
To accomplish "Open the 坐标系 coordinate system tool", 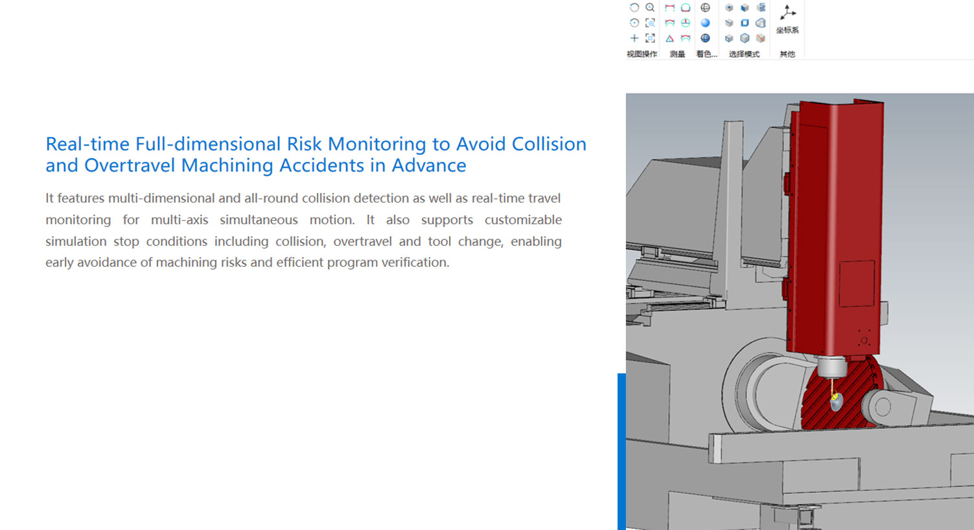I will [x=787, y=19].
